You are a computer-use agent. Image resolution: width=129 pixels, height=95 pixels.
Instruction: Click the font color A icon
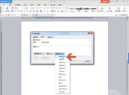pos(37,11)
